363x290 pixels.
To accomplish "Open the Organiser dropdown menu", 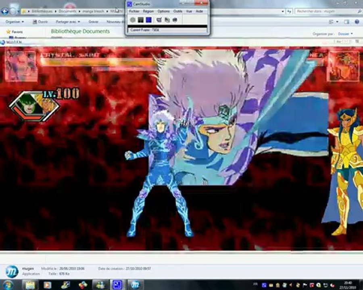I will coord(15,21).
